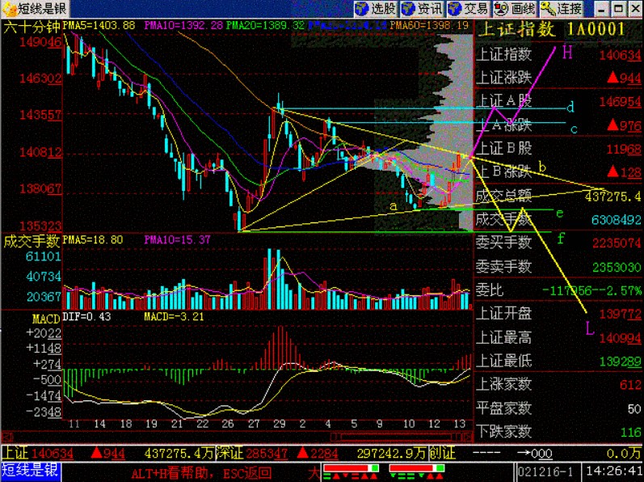Close the 短线是银 window
Image resolution: width=644 pixels, height=482 pixels.
(x=634, y=9)
